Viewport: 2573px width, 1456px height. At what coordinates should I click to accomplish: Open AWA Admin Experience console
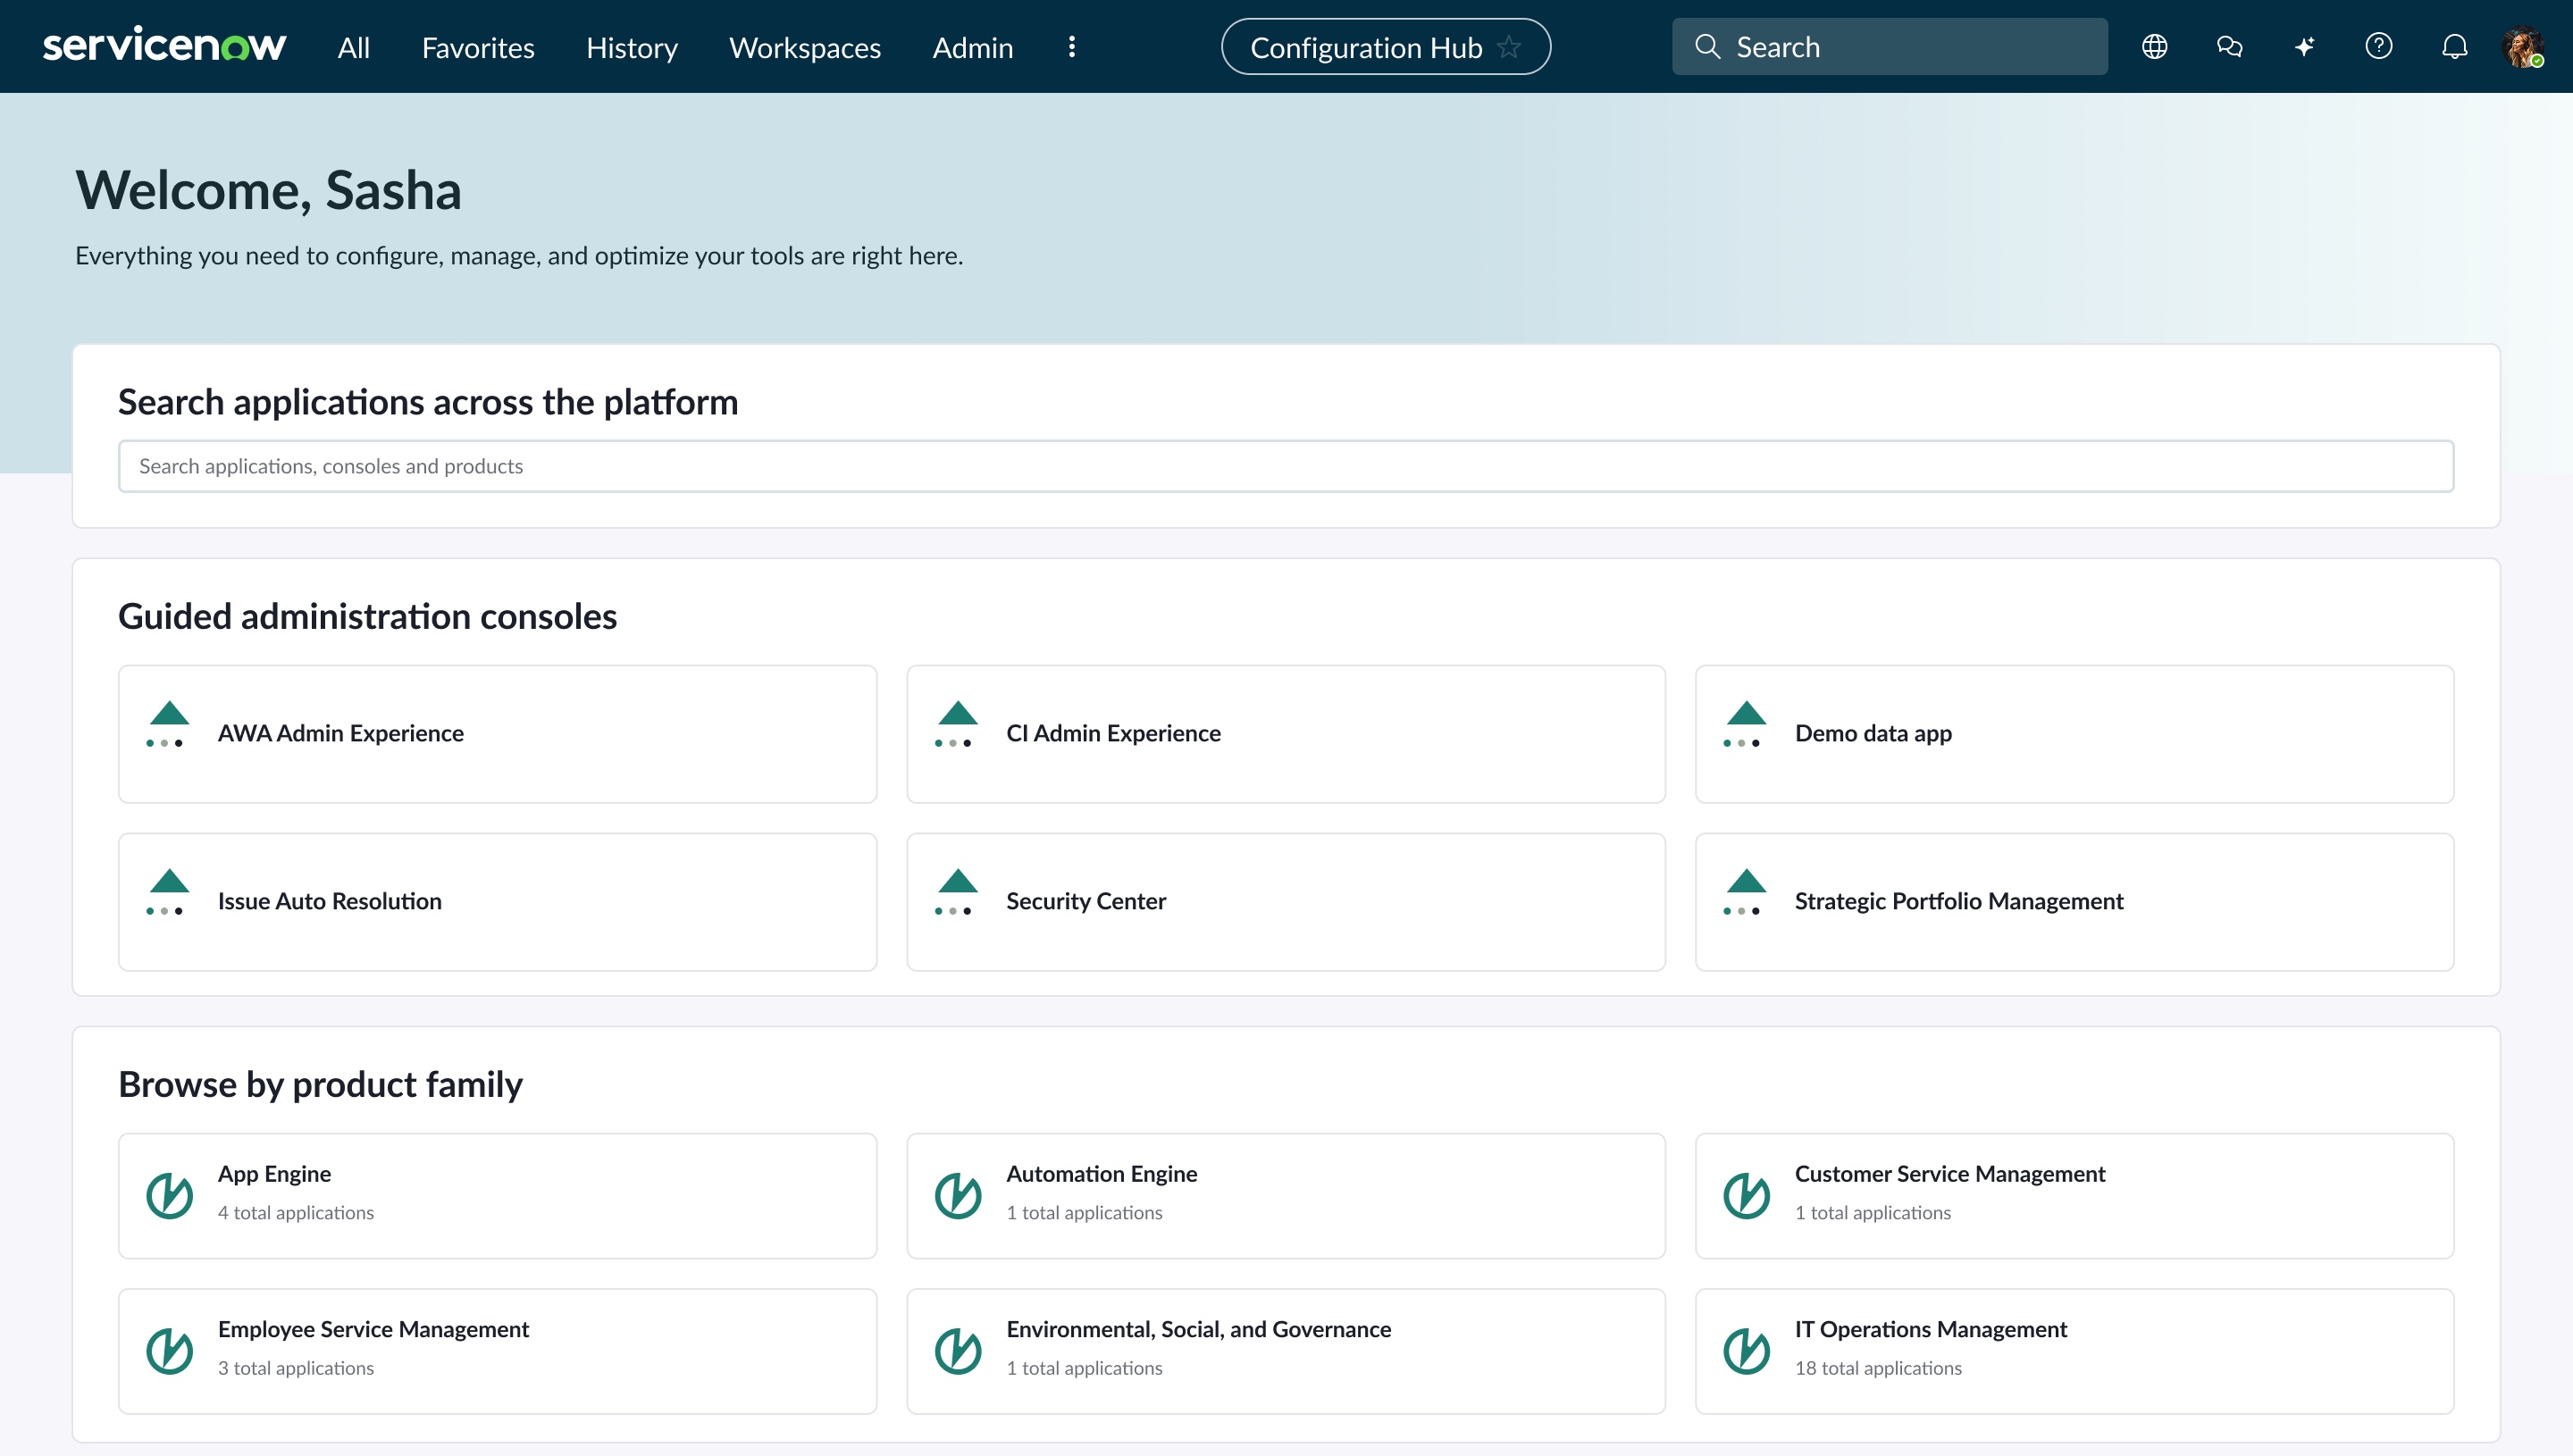(x=498, y=734)
